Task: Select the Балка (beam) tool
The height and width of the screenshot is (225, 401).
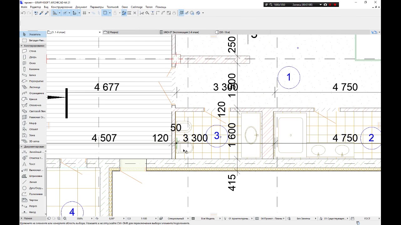Action: pos(33,75)
